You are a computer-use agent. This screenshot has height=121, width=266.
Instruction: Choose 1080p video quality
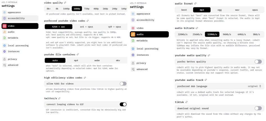pyautogui.click(x=77, y=9)
